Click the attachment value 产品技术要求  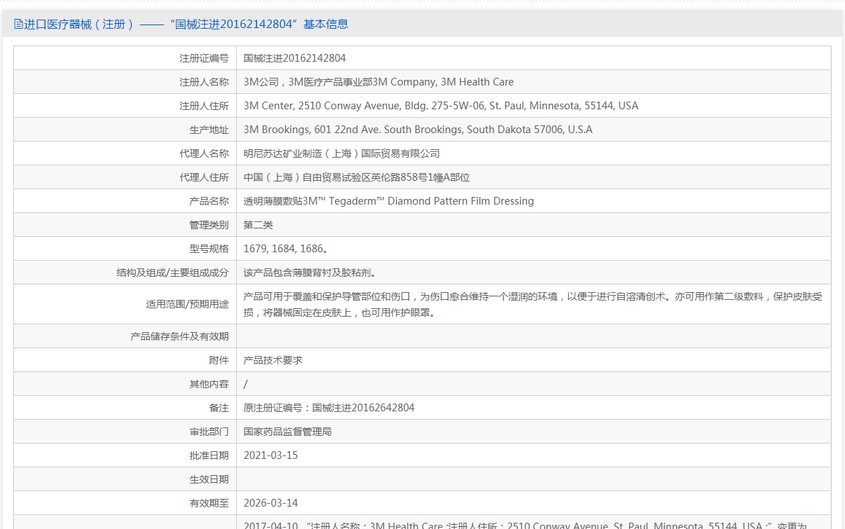tap(273, 360)
